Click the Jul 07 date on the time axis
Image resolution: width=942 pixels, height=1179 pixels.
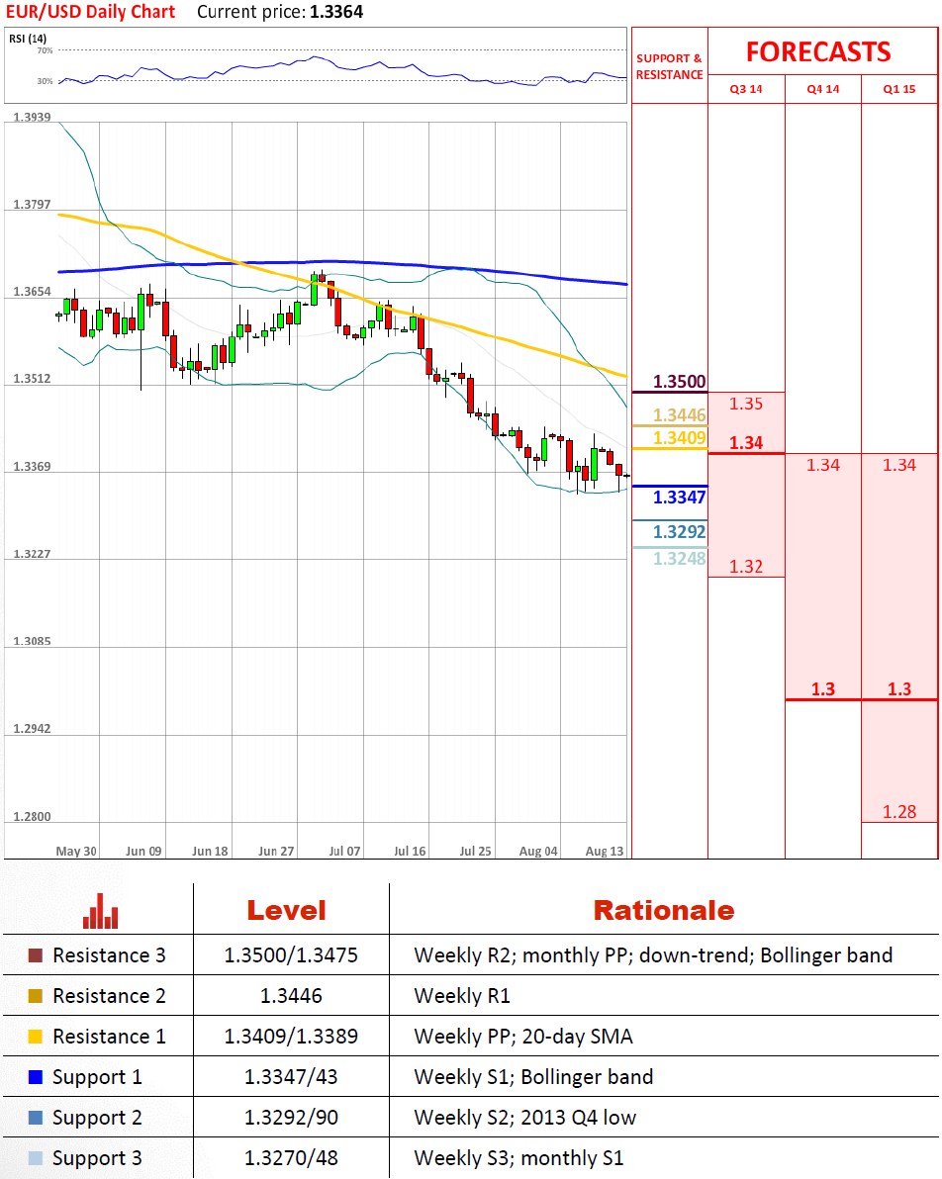click(x=345, y=851)
